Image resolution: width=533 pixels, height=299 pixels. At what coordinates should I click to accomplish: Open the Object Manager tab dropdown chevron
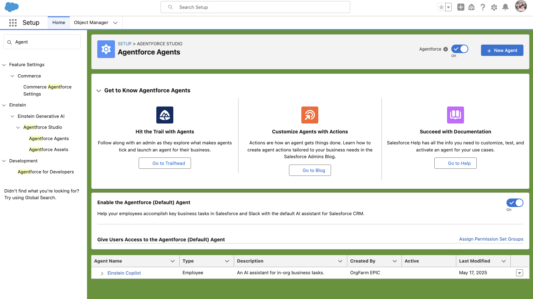pyautogui.click(x=115, y=23)
